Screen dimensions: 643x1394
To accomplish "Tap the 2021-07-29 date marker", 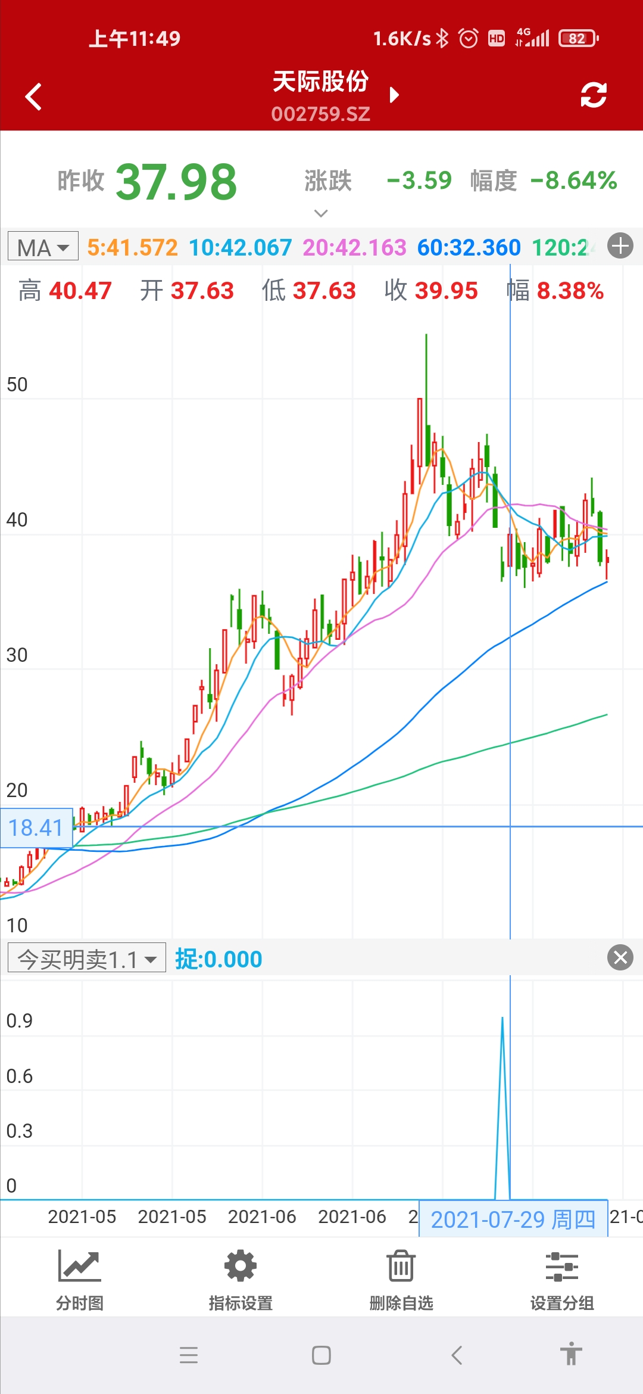I will pyautogui.click(x=513, y=1219).
